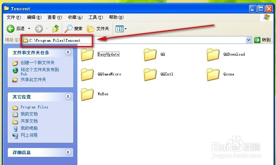Toggle the Folders (文件夹) pane button

(98, 29)
